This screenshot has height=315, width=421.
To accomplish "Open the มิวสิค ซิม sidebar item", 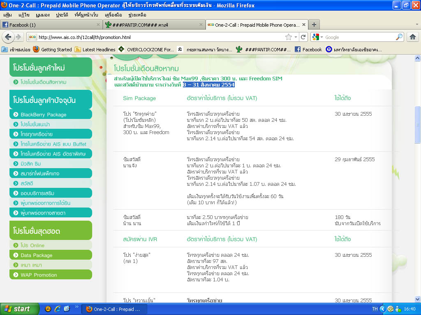I will point(51,164).
